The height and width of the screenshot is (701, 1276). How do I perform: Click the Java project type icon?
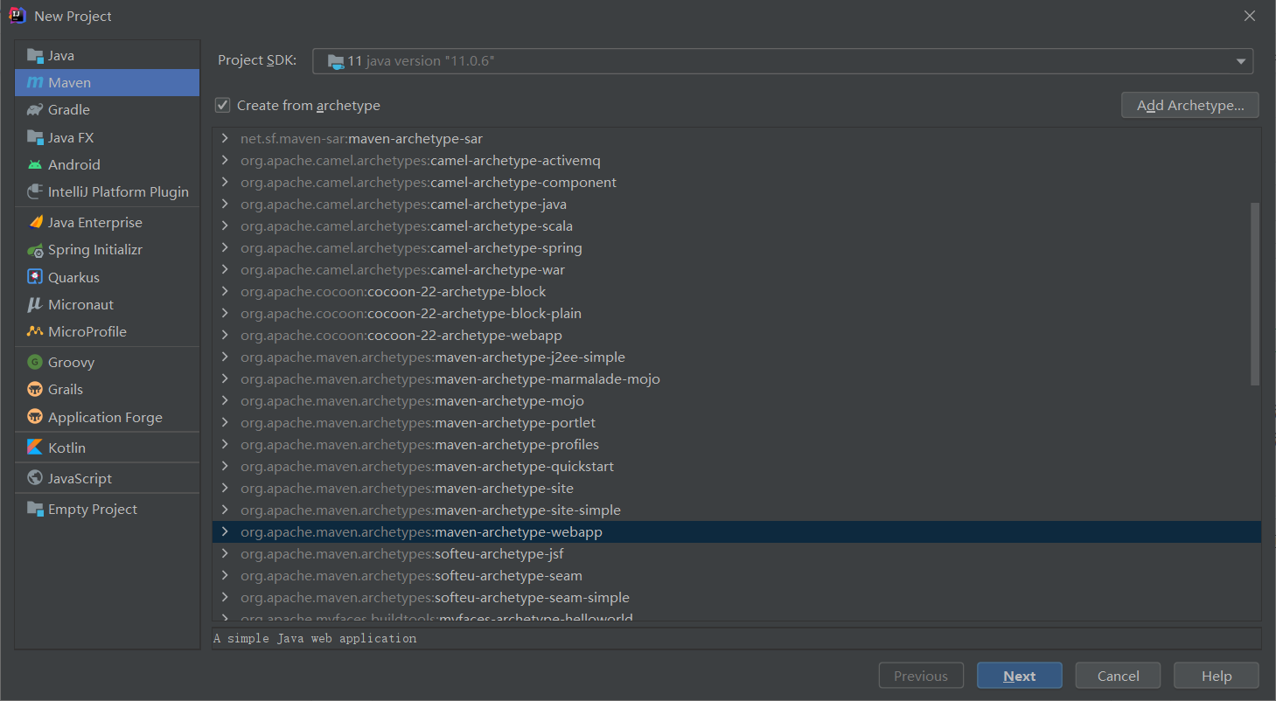point(35,55)
